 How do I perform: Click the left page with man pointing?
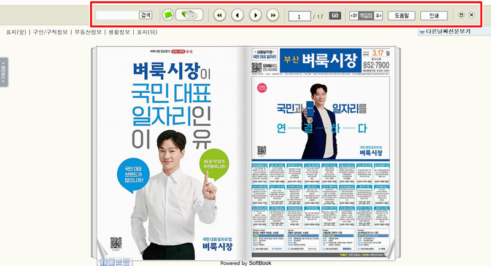click(171, 153)
